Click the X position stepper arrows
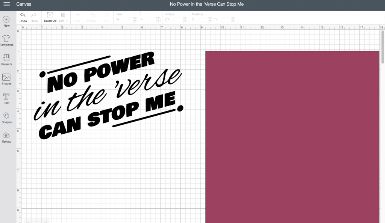 point(210,20)
